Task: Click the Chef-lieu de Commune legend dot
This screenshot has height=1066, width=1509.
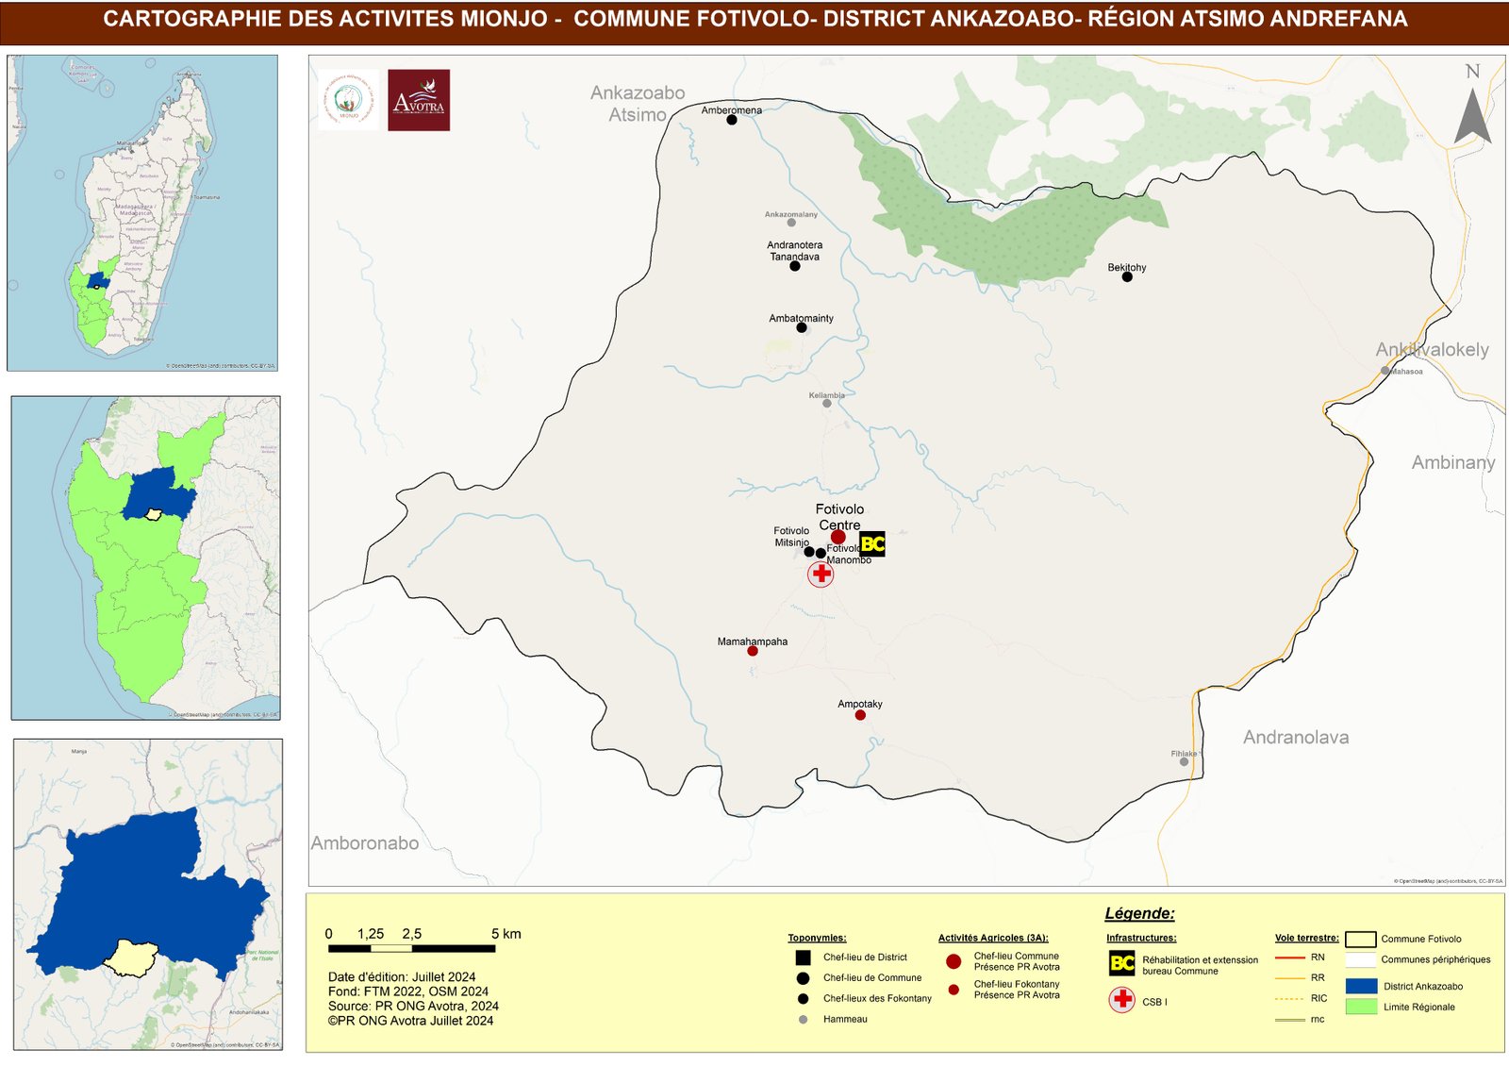Action: [804, 978]
